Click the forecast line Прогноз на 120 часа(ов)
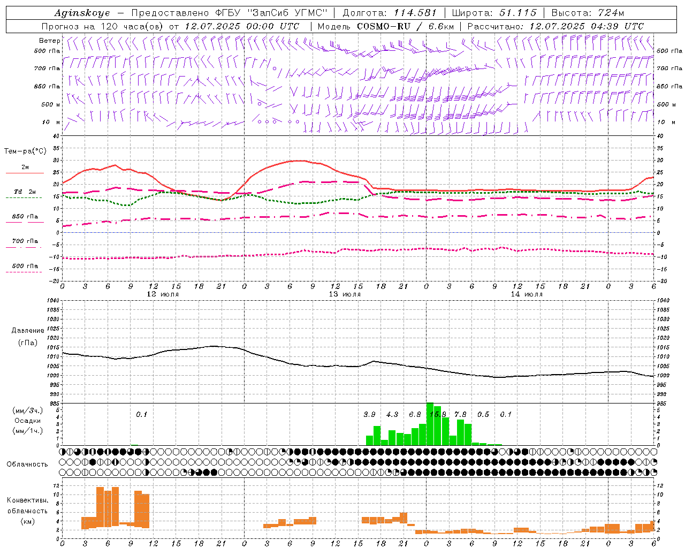This screenshot has width=685, height=548. [103, 26]
